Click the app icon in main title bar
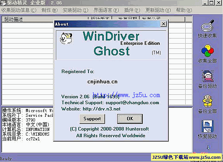223x162 pixels. pyautogui.click(x=3, y=3)
